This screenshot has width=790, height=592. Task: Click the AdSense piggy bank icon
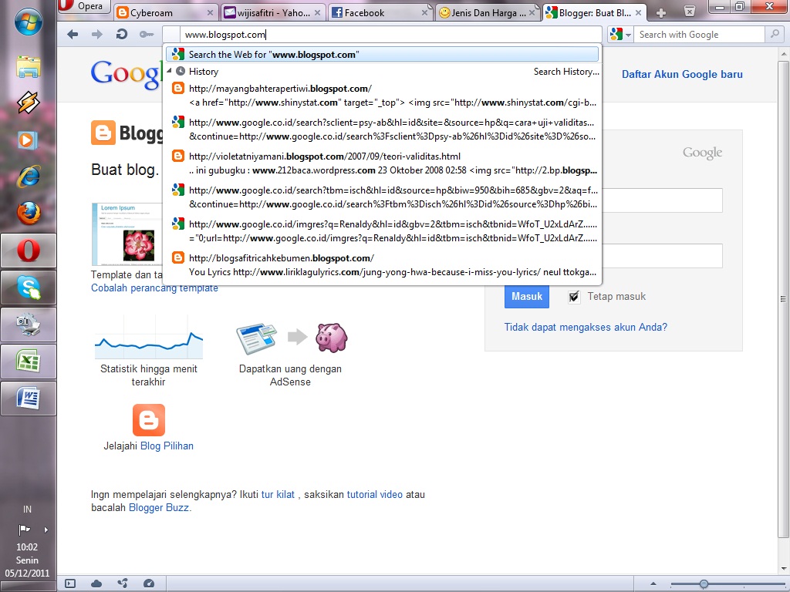(332, 337)
